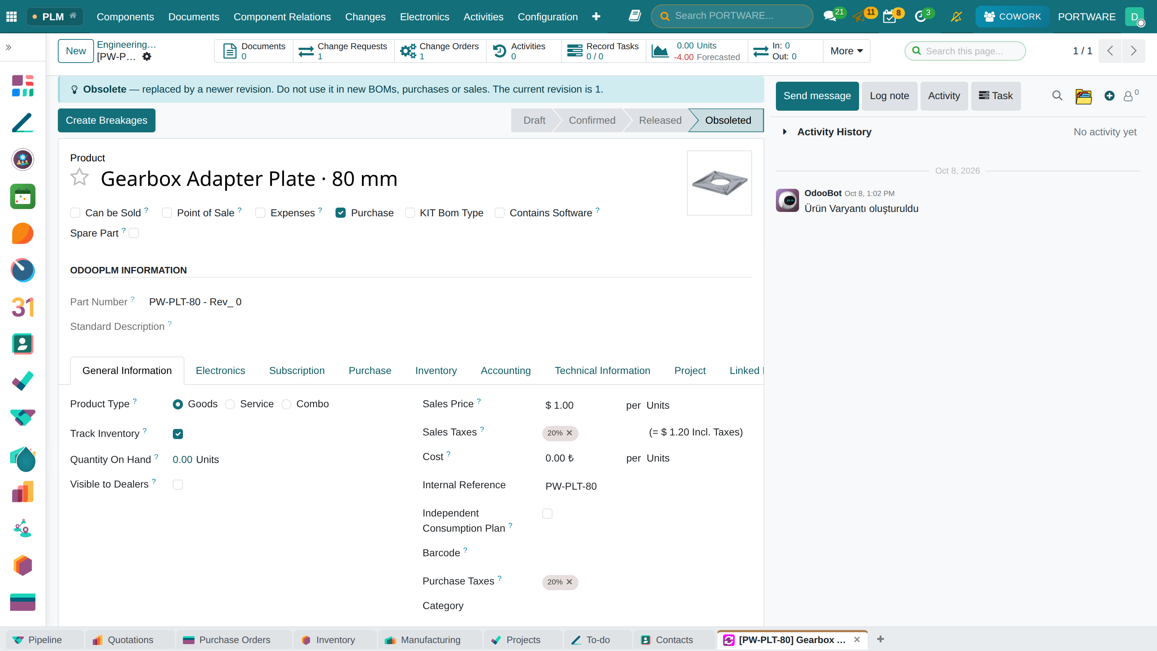Enable the Point of Sale checkbox

coord(167,213)
